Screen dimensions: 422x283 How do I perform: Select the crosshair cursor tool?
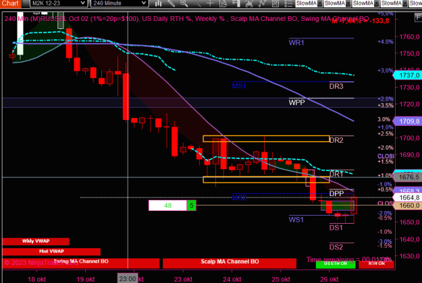(210, 3)
